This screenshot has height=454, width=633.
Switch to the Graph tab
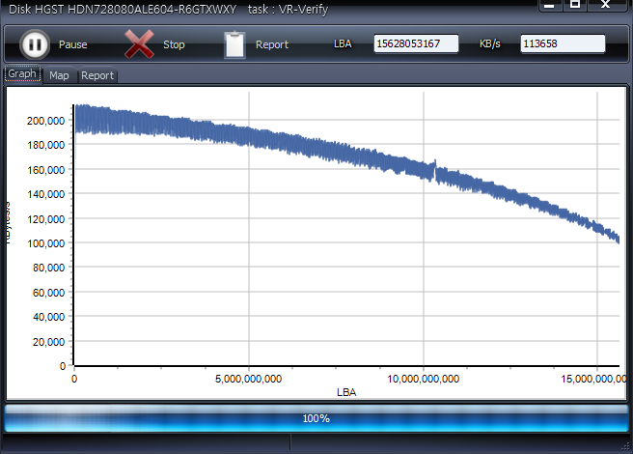[22, 74]
